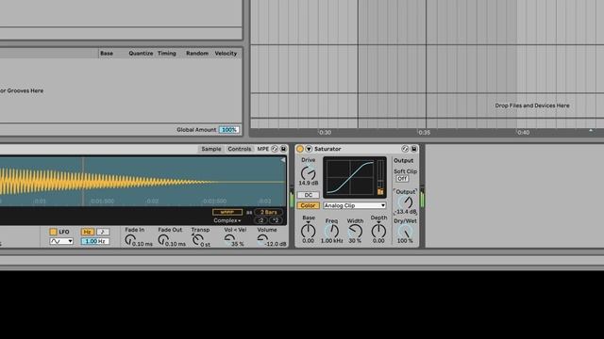Click the Timing column header
The image size is (604, 339).
(167, 54)
